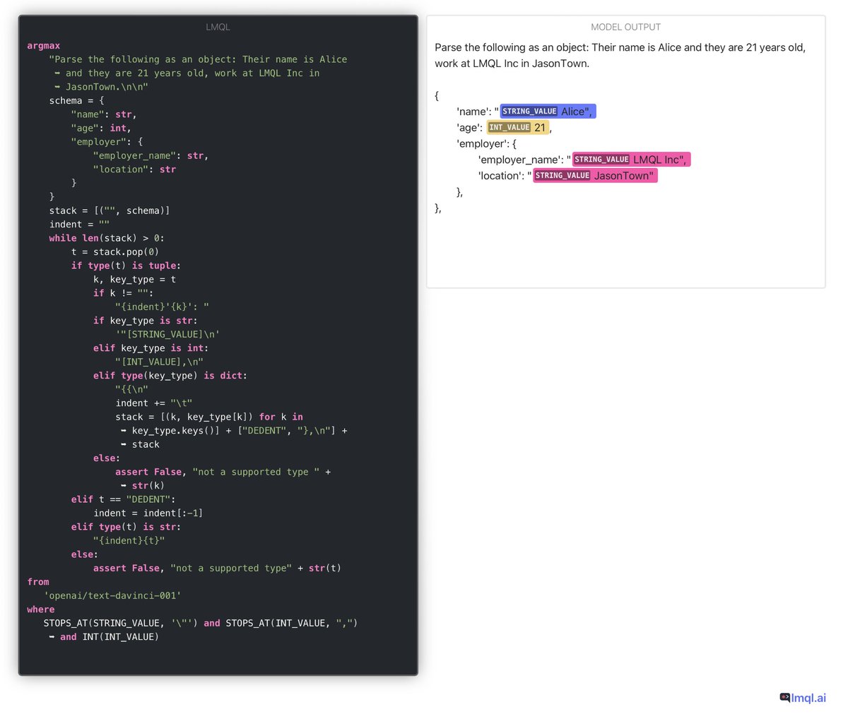Click the 'age' key in model output
This screenshot has height=719, width=848.
(468, 128)
